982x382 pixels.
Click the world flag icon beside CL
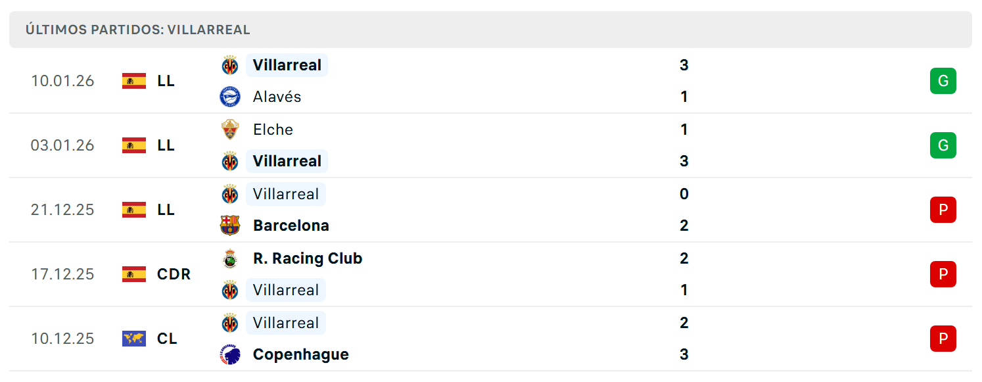point(134,339)
